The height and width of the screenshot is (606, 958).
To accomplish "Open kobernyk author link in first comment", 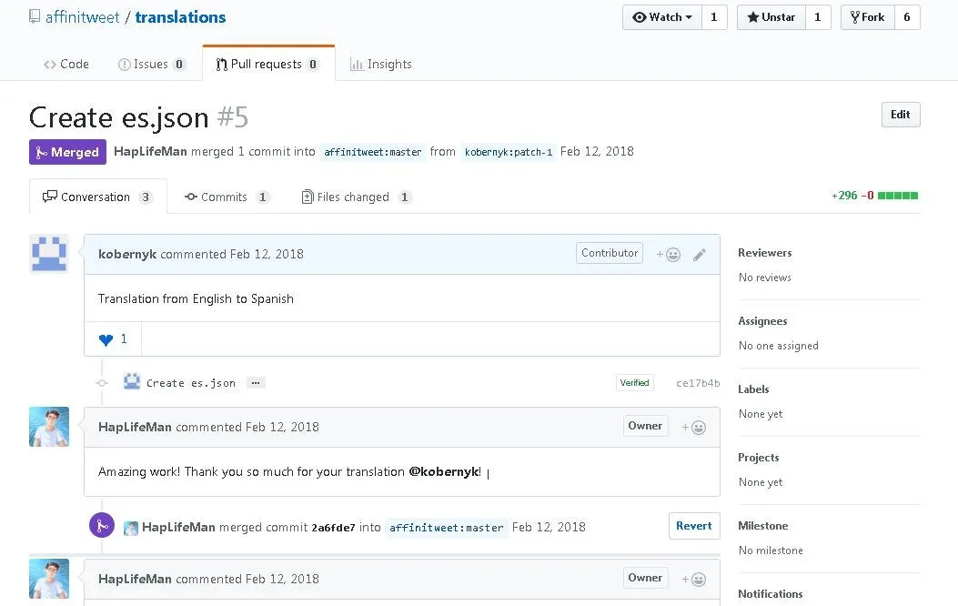I will [127, 254].
